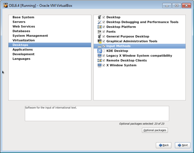This screenshot has height=153, width=194.
Task: Click the GNOME foot icon beside Desktop
Action: click(99, 17)
